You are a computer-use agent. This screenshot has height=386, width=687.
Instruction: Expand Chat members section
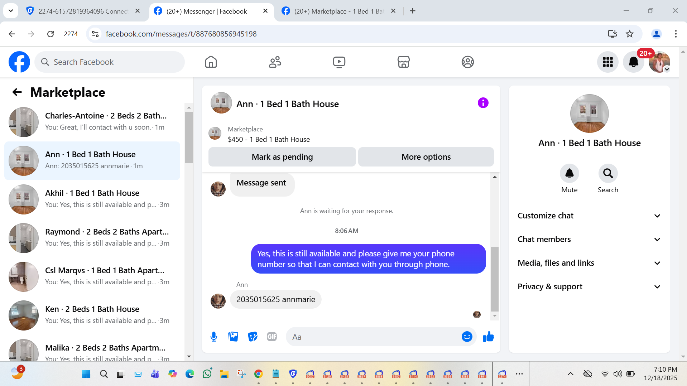point(589,239)
